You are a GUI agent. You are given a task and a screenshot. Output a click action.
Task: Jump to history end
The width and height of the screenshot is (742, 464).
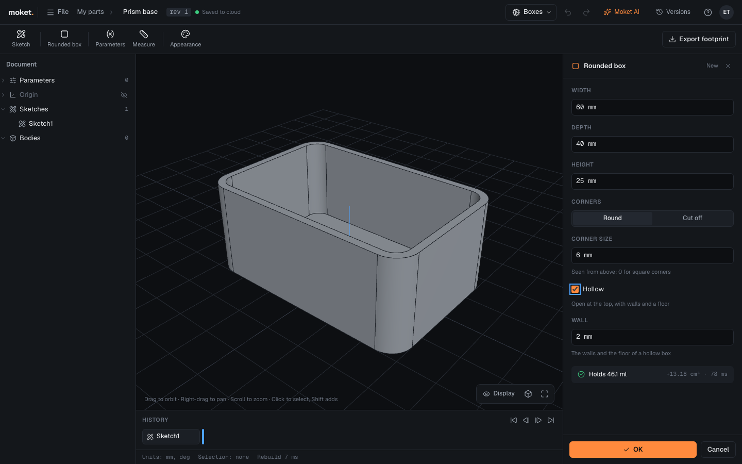pyautogui.click(x=551, y=420)
